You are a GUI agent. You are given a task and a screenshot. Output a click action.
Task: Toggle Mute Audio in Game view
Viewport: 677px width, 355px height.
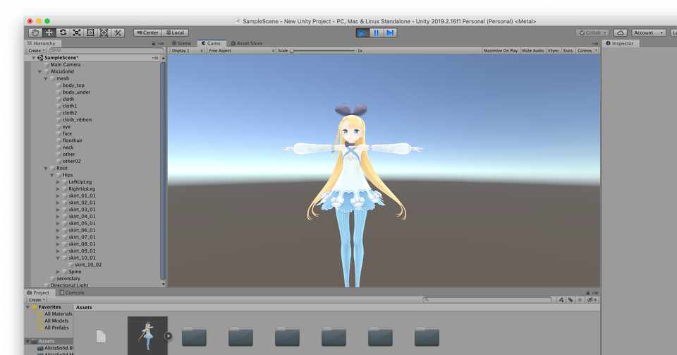tap(533, 51)
